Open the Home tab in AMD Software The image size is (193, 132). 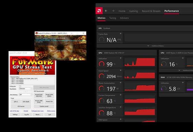pyautogui.click(x=122, y=11)
